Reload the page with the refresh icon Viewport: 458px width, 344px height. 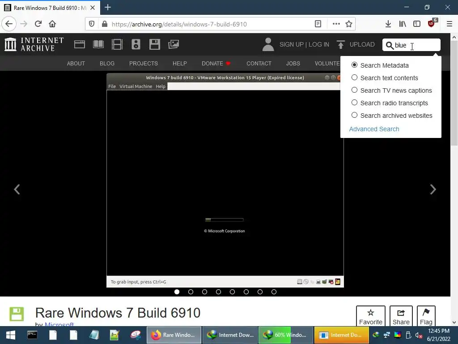coord(38,24)
